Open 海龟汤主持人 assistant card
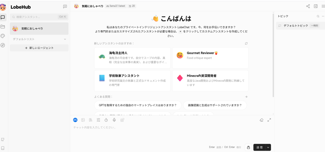325x152 pixels. click(x=132, y=58)
